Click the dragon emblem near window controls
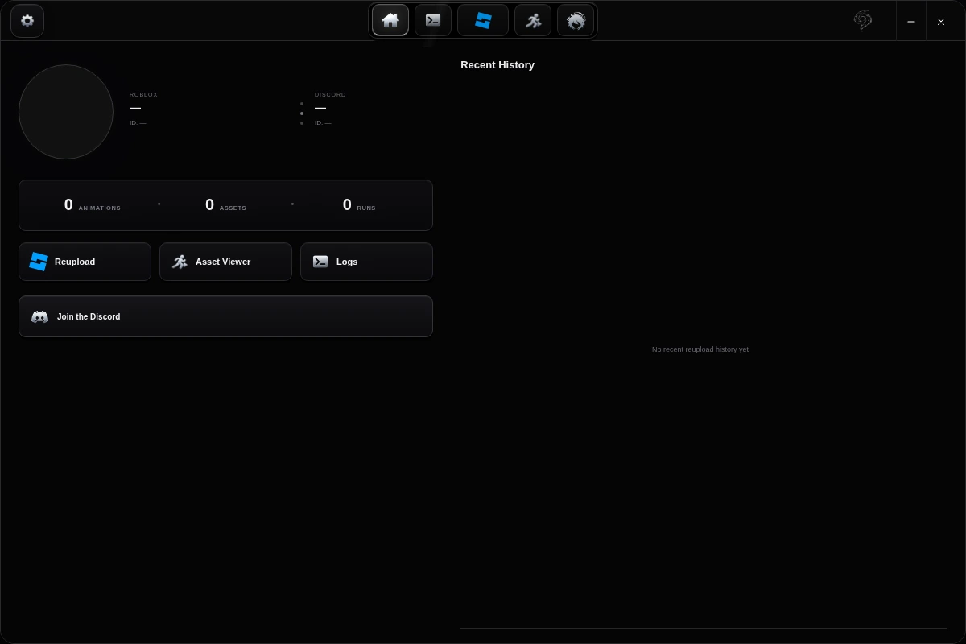 point(863,20)
